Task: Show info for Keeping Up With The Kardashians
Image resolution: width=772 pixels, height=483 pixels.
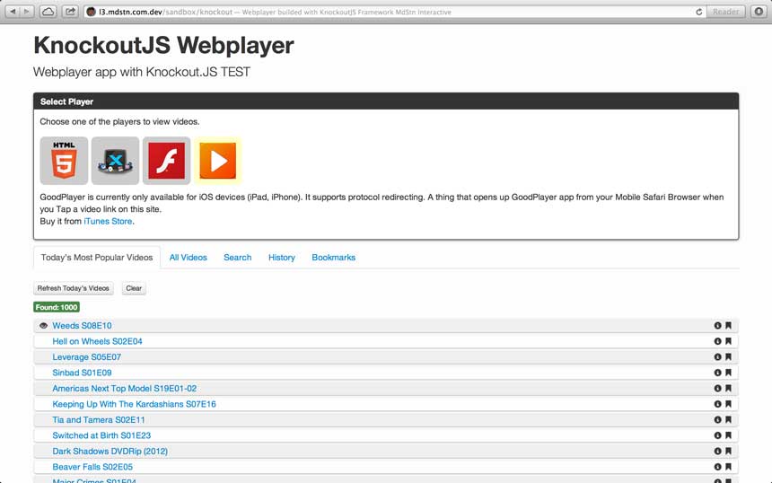Action: (x=718, y=404)
